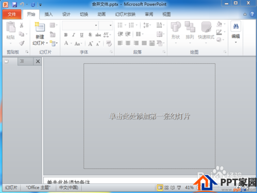Click the Reset slide icon
The image size is (257, 193).
(x=52, y=34)
